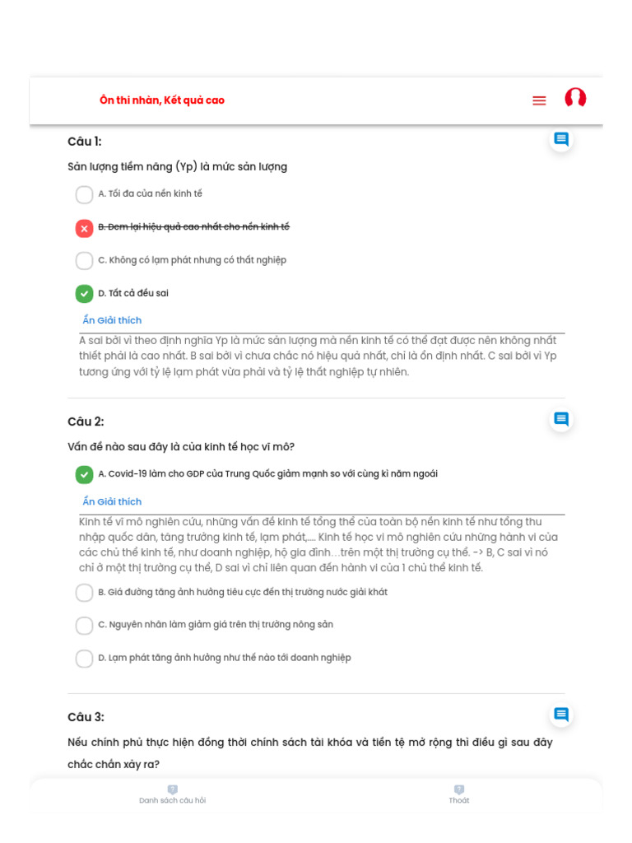The image size is (632, 843).
Task: Open comment icon for Câu 3
Action: coord(561,715)
